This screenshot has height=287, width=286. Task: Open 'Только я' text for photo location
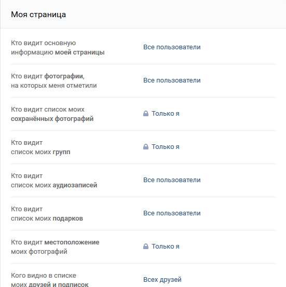166,247
